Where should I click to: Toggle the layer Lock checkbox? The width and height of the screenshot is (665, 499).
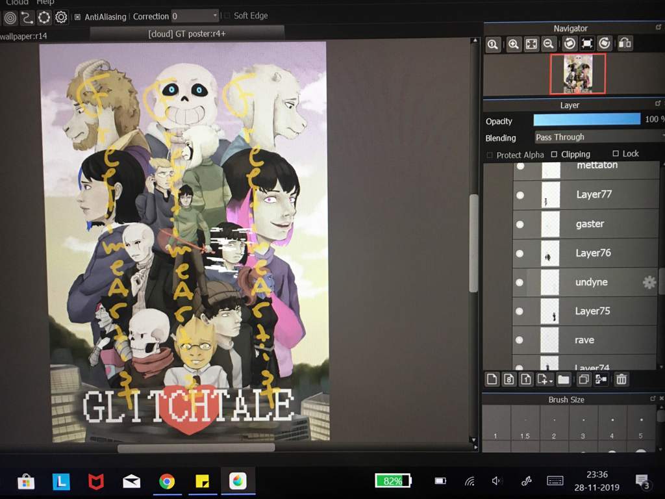616,153
